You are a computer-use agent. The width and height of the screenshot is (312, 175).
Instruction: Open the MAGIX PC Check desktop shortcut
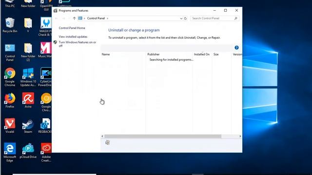(x=45, y=27)
